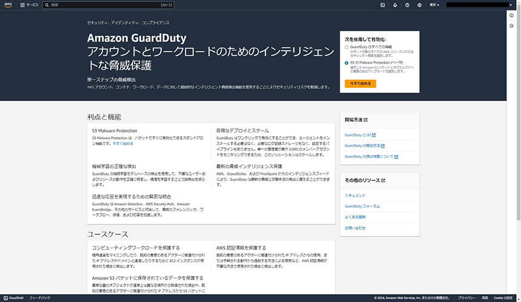This screenshot has width=521, height=302.
Task: Open the help question-mark menu
Action: coord(407,5)
